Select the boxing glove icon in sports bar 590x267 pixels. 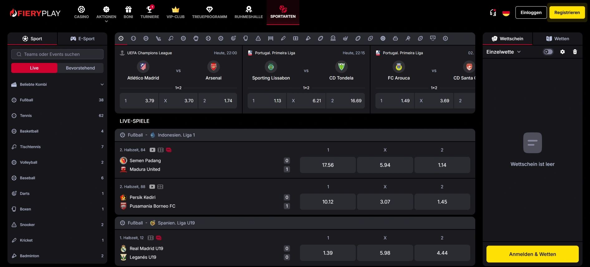click(x=246, y=38)
